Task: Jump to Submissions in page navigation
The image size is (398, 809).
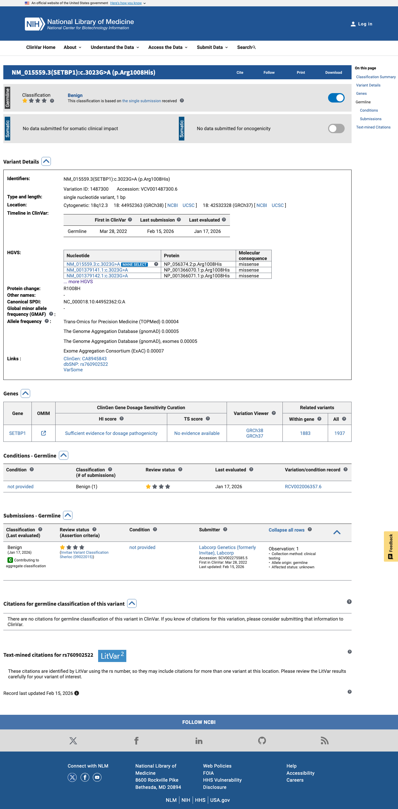Action: pos(371,119)
